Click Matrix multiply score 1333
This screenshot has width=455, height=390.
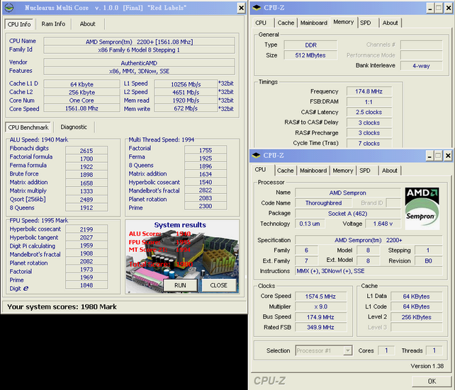pos(86,191)
